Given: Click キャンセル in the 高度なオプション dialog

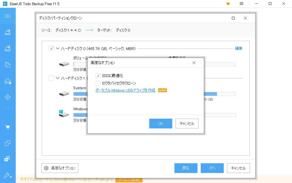Looking at the screenshot, I should point(187,124).
